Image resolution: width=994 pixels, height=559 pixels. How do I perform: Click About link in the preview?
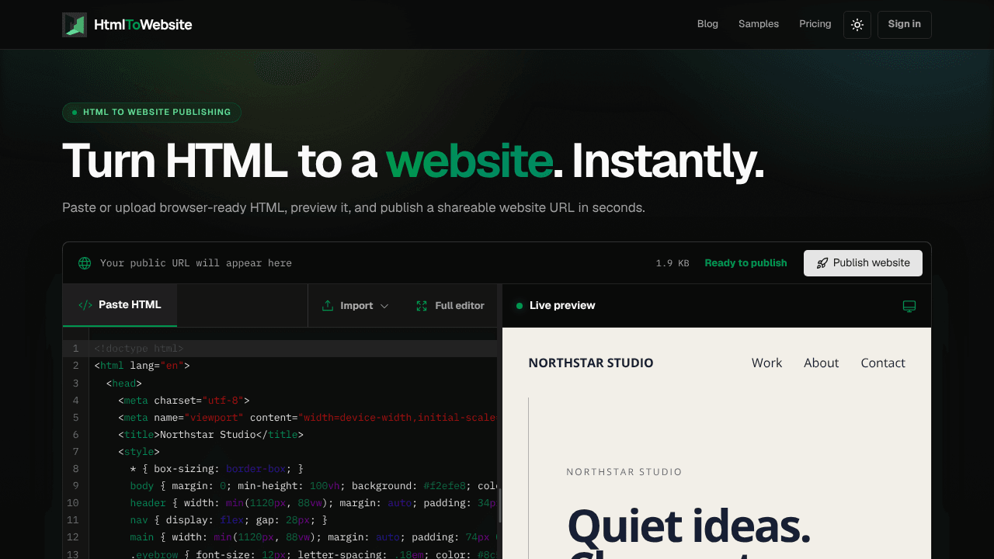[x=822, y=363]
